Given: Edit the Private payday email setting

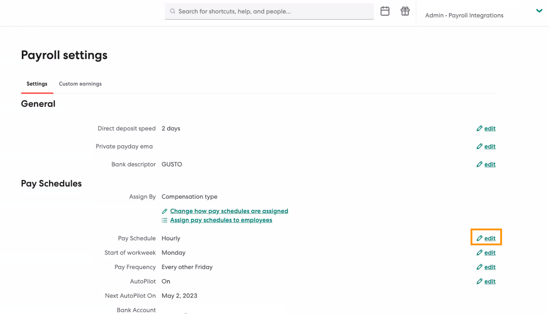Looking at the screenshot, I should click(489, 147).
